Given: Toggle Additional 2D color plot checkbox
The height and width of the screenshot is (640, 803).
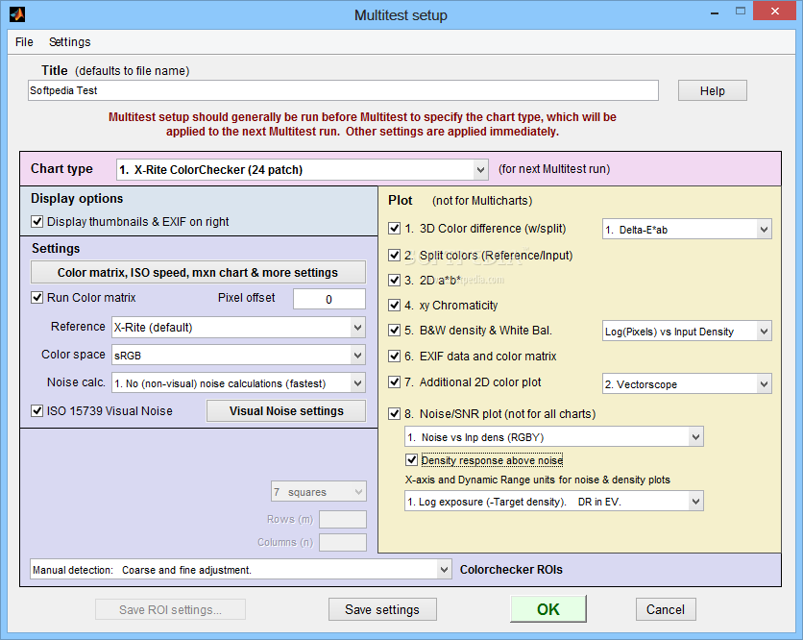Looking at the screenshot, I should [395, 382].
